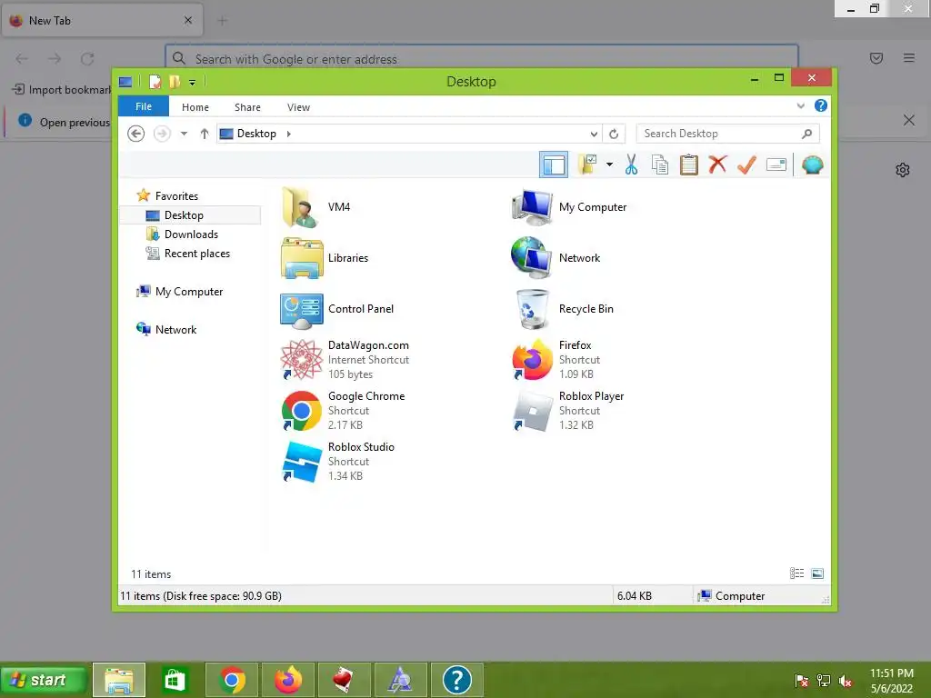Screen dimensions: 931x698
Task: Expand the ribbon with the chevron
Action: [800, 105]
